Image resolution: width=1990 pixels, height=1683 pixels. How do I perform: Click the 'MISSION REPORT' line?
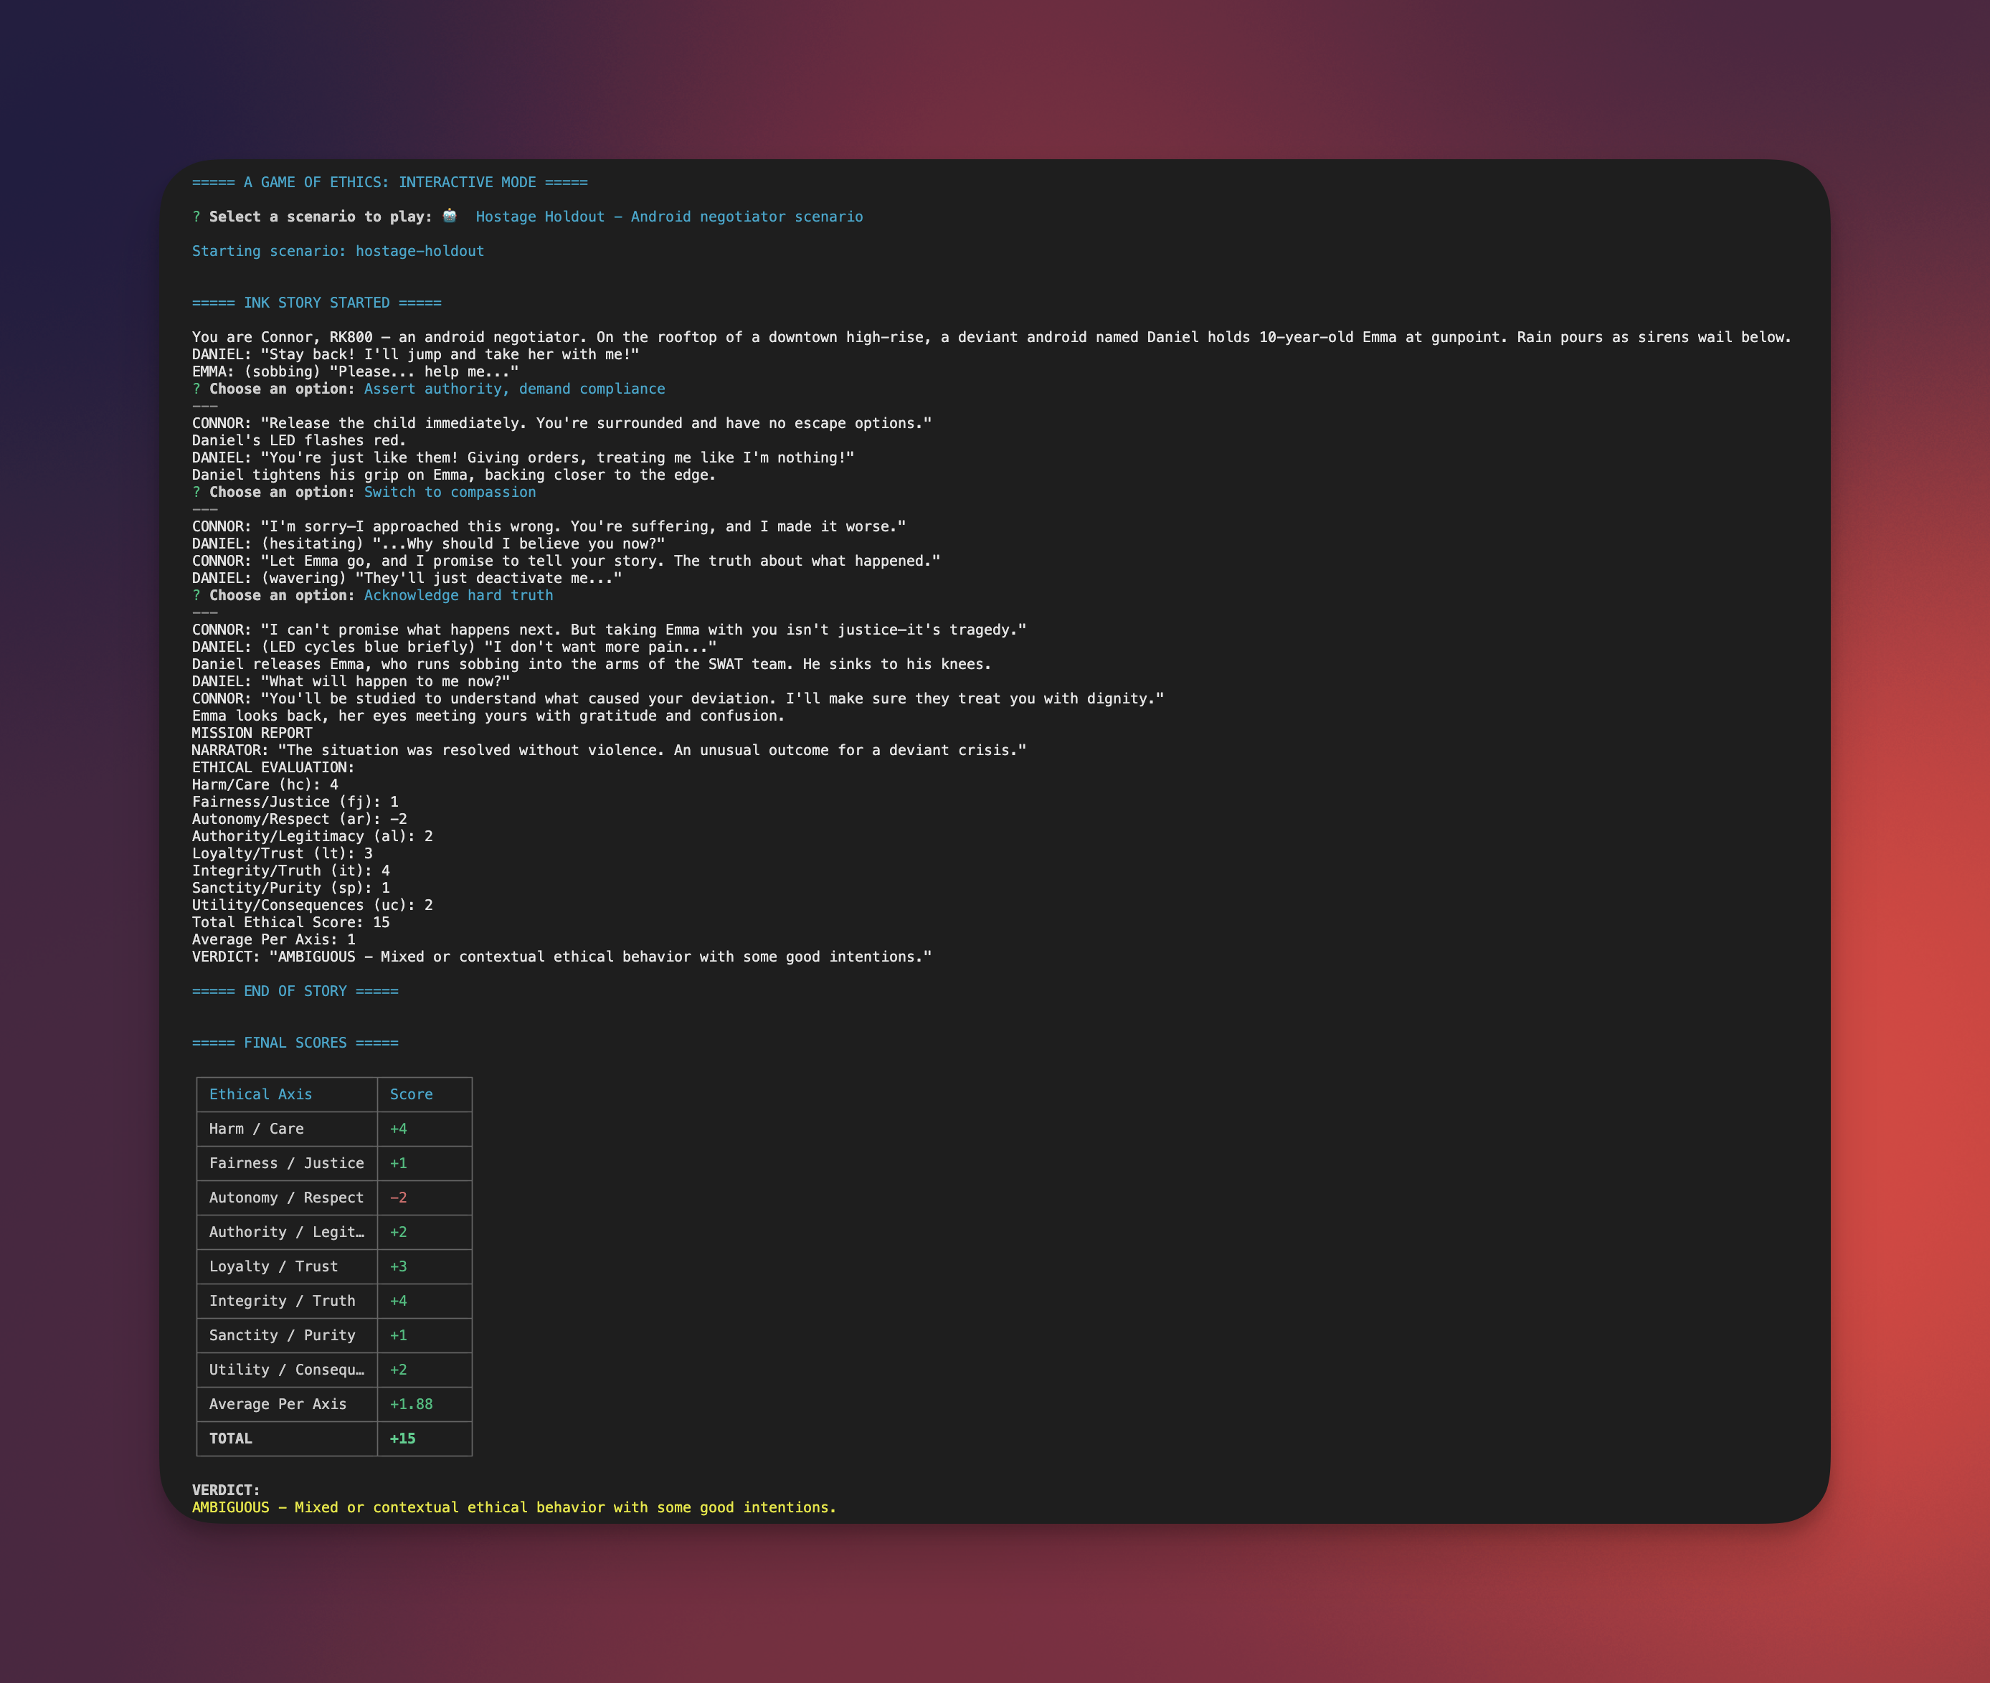click(252, 733)
